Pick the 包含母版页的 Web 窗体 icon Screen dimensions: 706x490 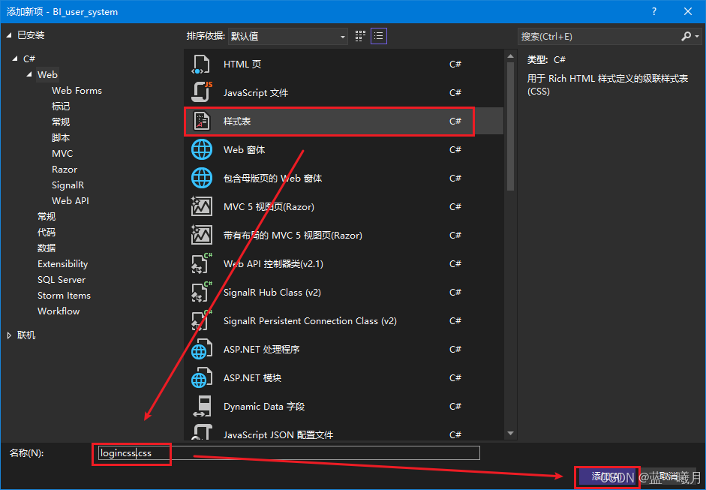[x=201, y=178]
